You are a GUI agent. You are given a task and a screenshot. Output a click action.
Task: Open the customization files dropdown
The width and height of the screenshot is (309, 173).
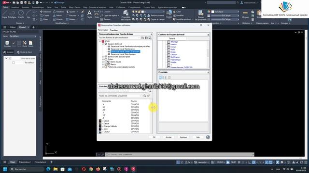[x=119, y=37]
